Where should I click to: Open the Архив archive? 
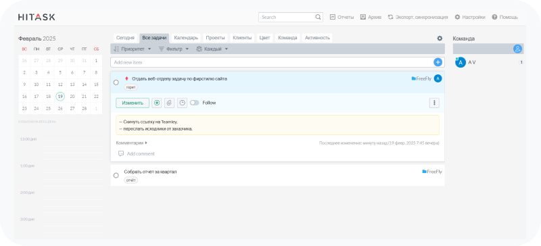[x=371, y=17]
